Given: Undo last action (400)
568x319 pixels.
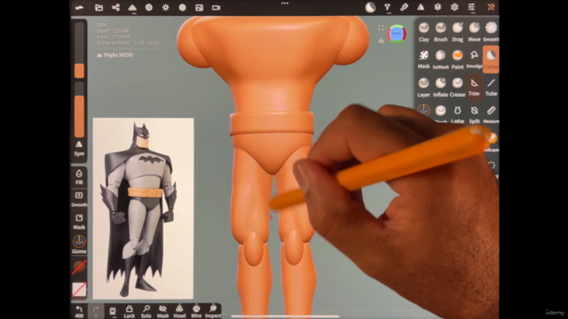Looking at the screenshot, I should point(79,311).
